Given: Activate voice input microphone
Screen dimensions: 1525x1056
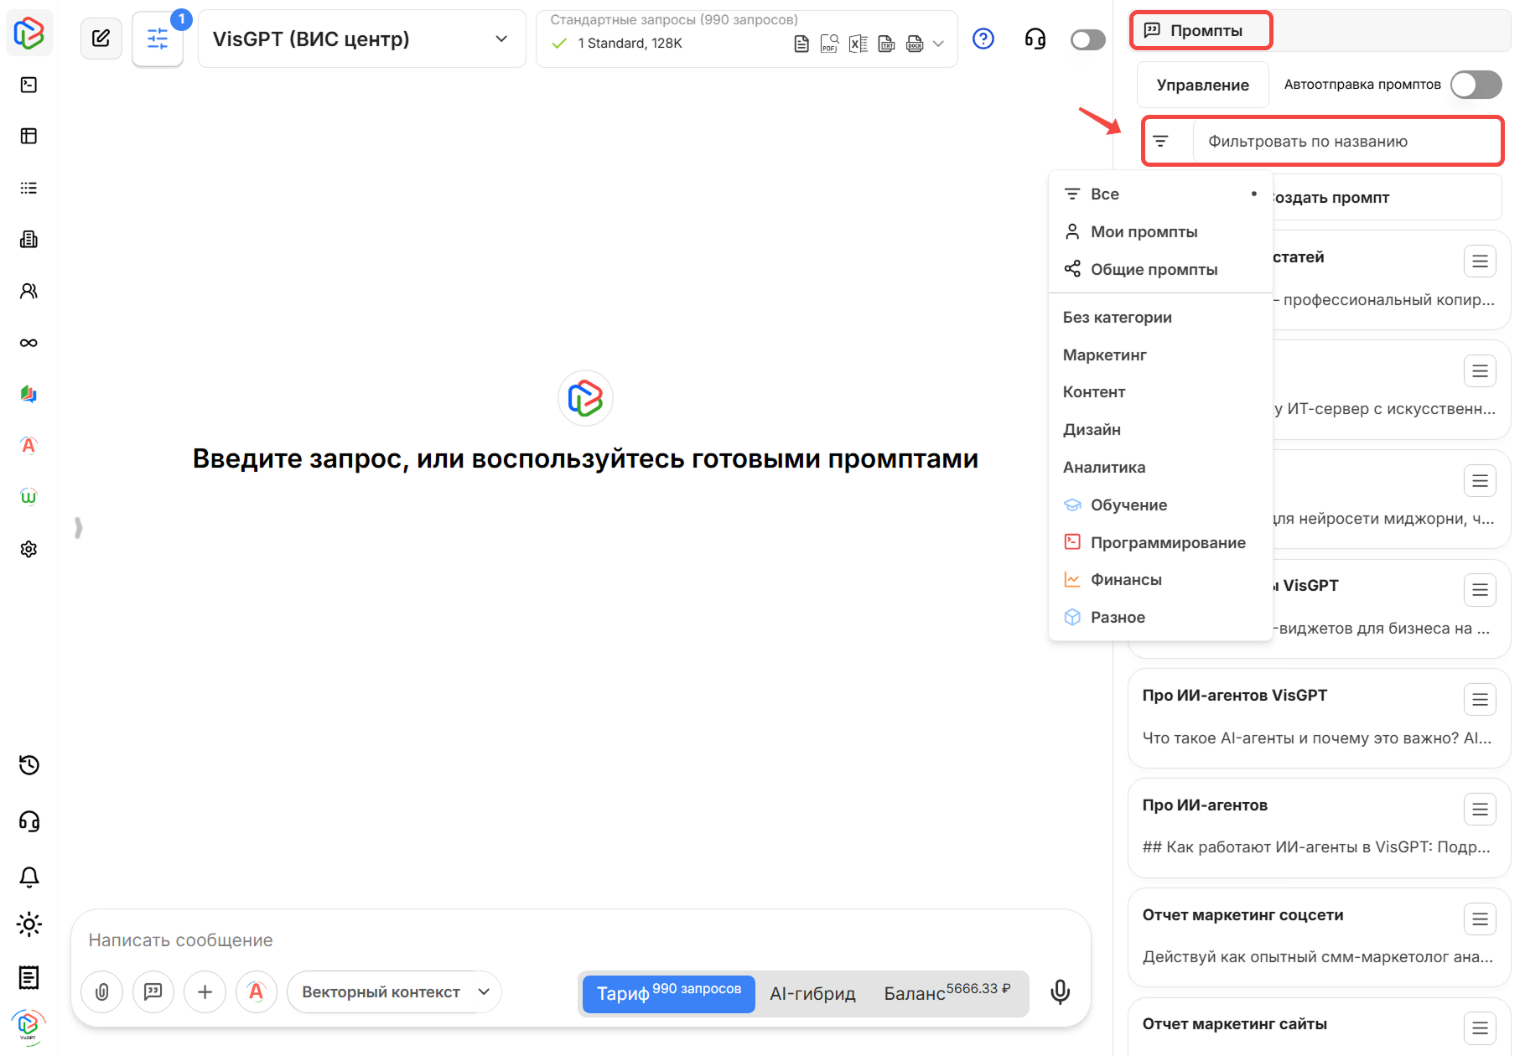Looking at the screenshot, I should pos(1061,991).
